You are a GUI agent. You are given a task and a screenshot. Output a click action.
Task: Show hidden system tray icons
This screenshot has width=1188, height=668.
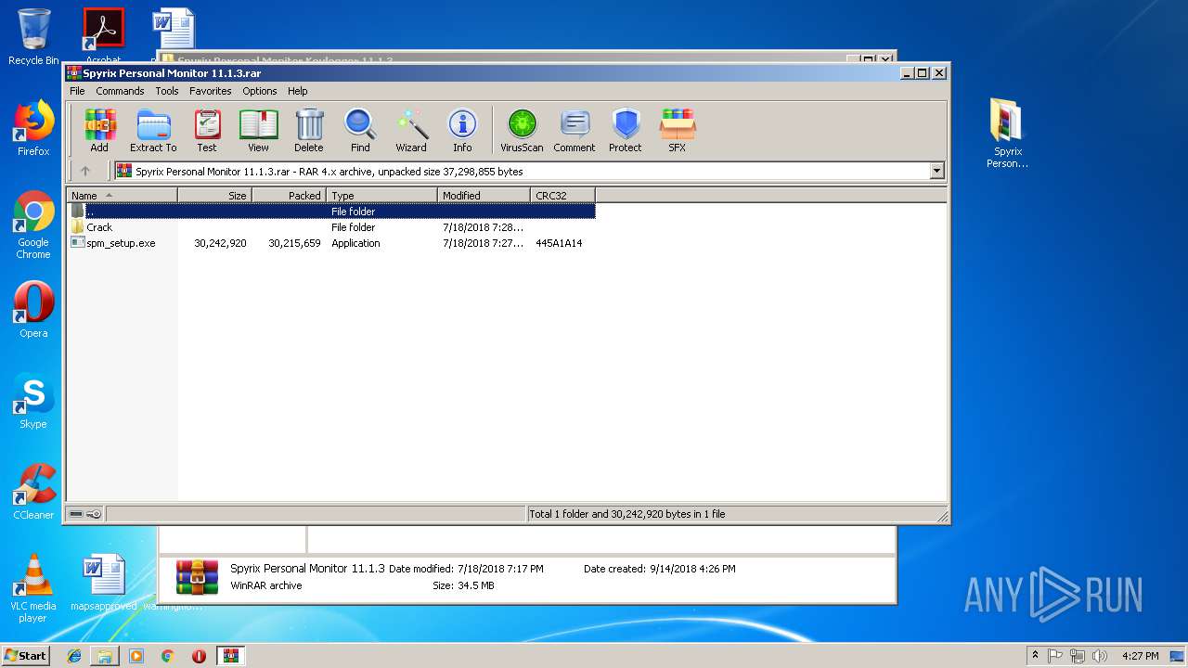[1035, 656]
